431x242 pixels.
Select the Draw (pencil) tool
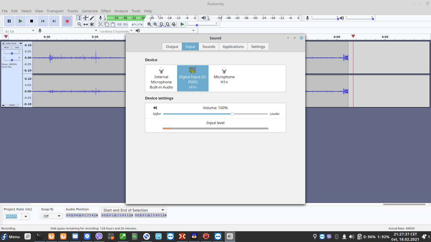tap(92, 18)
